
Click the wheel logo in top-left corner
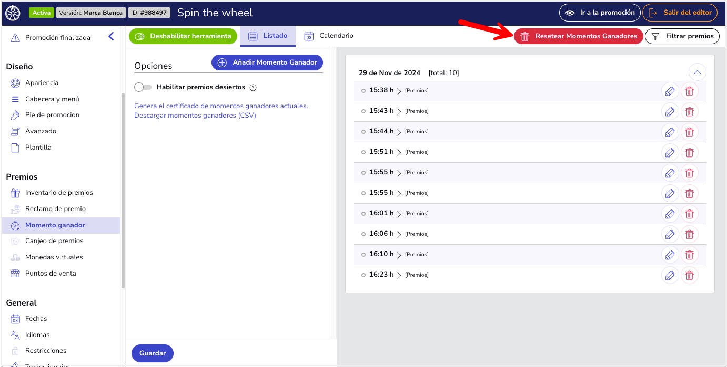[13, 13]
